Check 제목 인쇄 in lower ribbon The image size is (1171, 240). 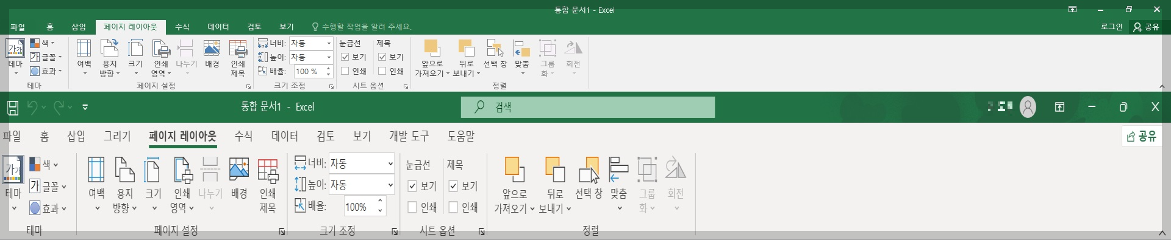(453, 207)
